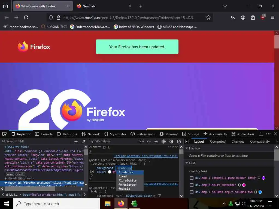This screenshot has width=279, height=209.
Task: Toggle light color scheme simulation sun icon
Action: [x=164, y=142]
